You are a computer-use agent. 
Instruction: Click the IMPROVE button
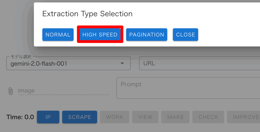tap(245, 117)
